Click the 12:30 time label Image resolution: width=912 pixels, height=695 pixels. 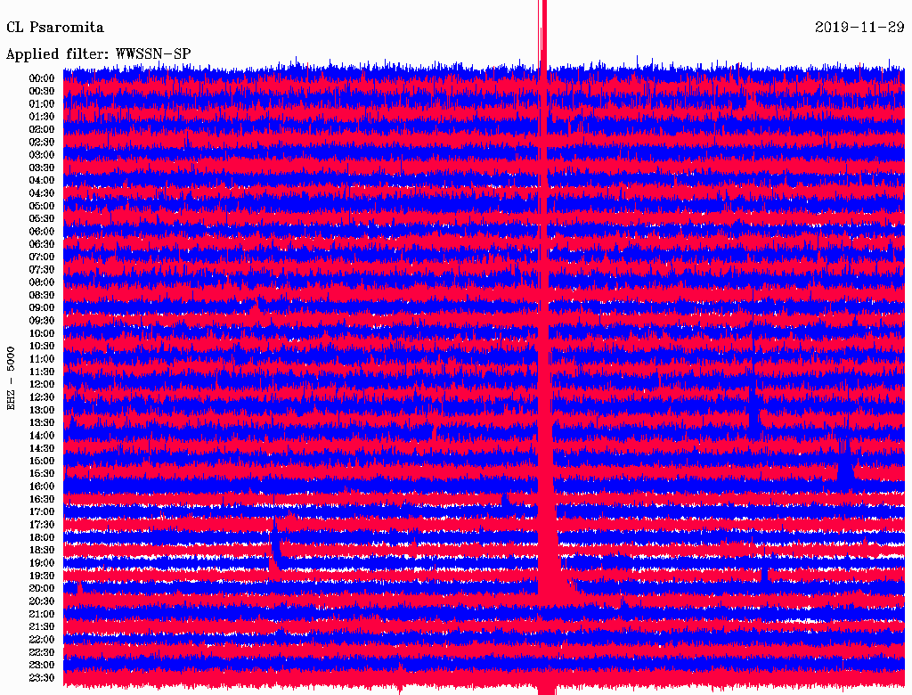point(42,397)
